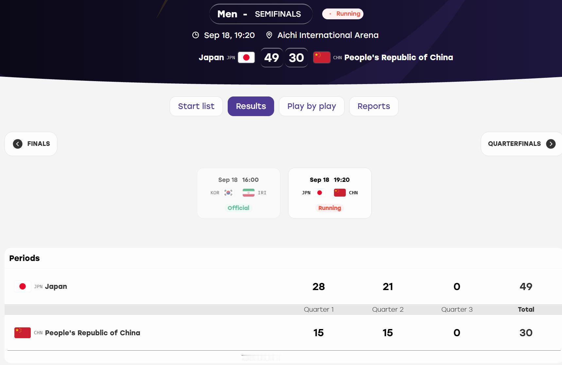Click the China flag in the Periods table
The image size is (562, 365).
[23, 333]
